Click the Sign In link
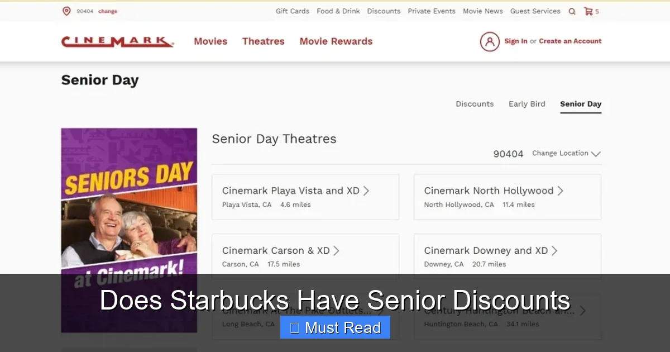 [x=516, y=41]
